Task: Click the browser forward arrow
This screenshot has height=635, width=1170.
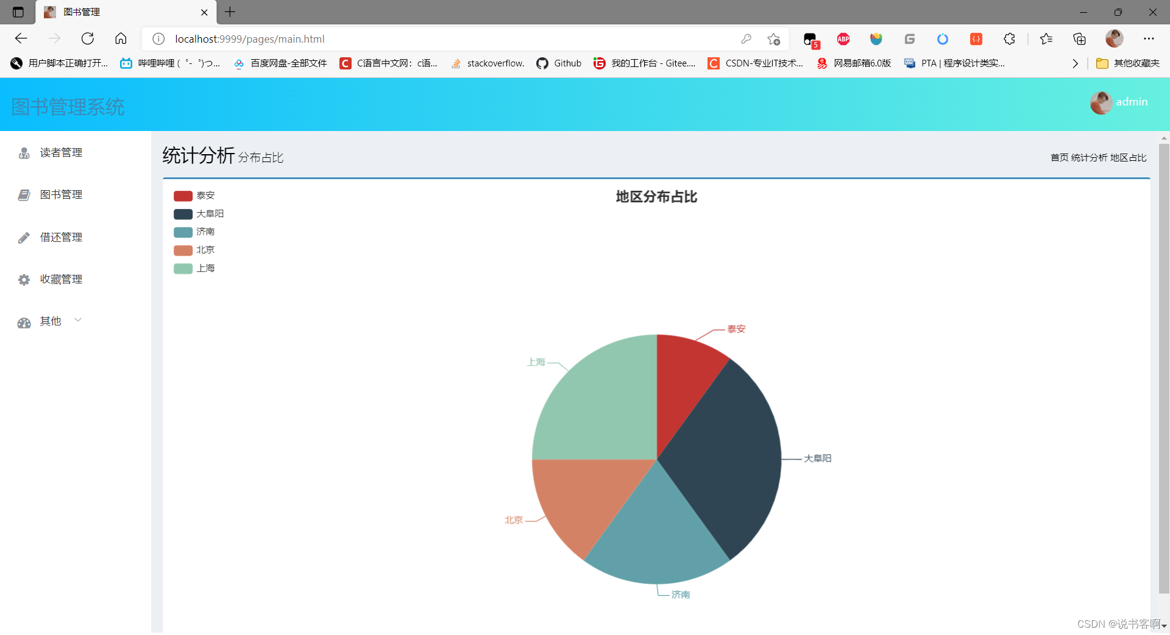Action: [54, 39]
